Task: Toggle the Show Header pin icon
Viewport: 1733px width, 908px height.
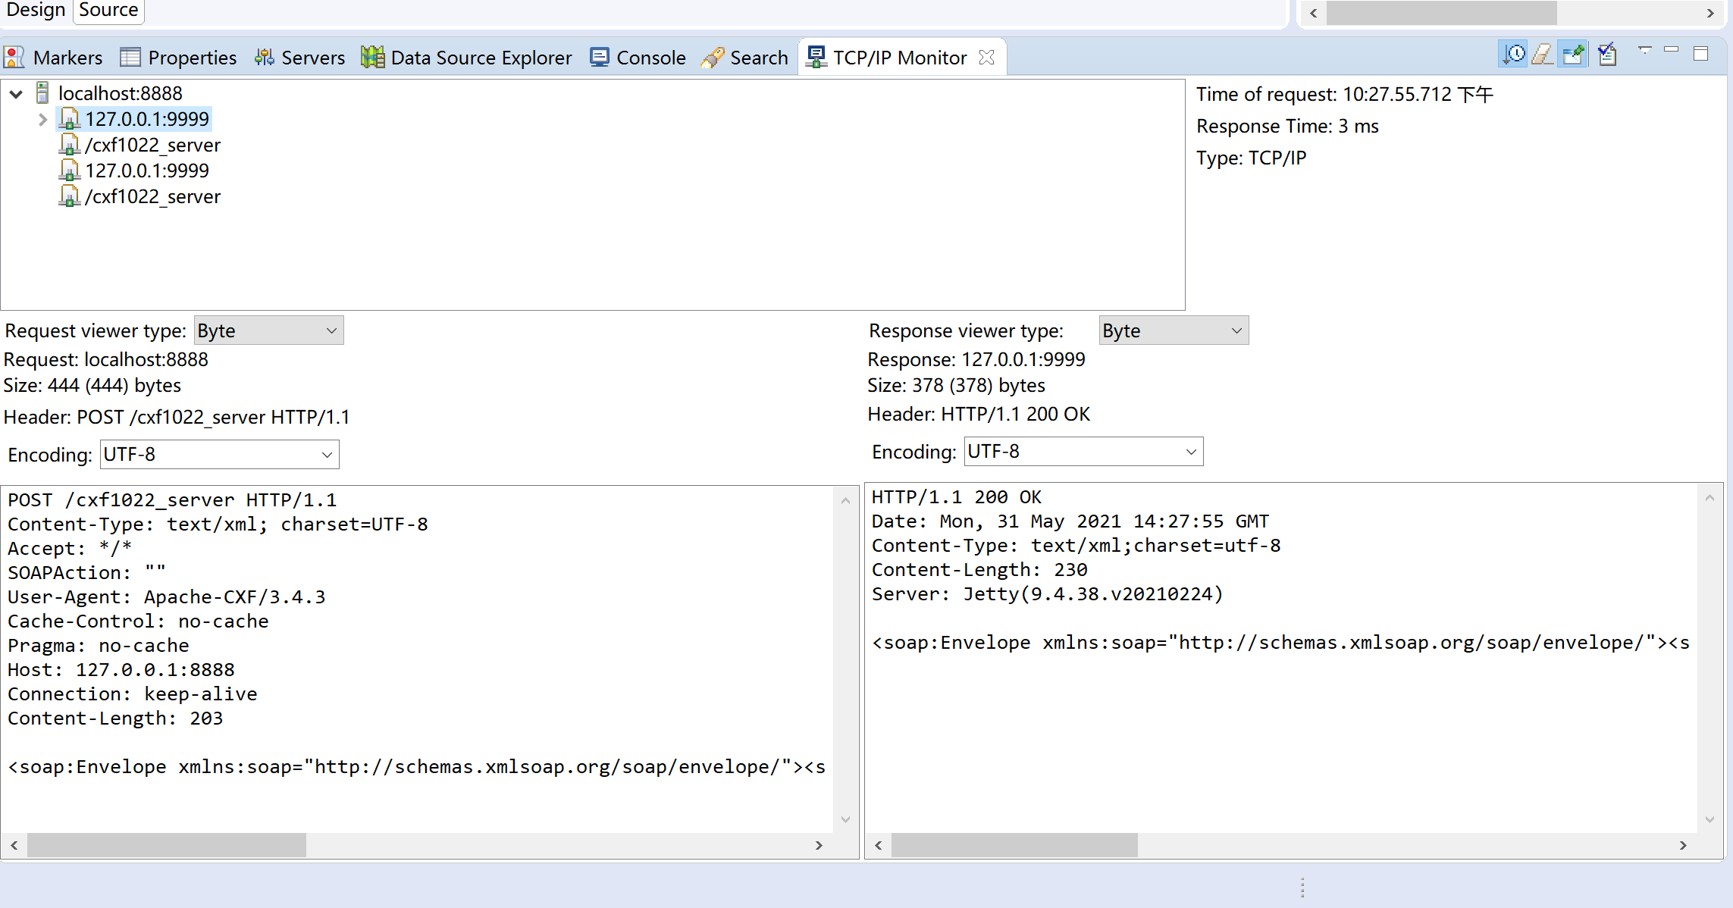Action: point(1574,55)
